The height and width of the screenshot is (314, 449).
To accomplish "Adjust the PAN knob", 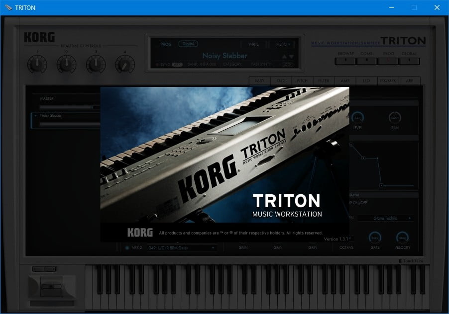I will point(395,118).
